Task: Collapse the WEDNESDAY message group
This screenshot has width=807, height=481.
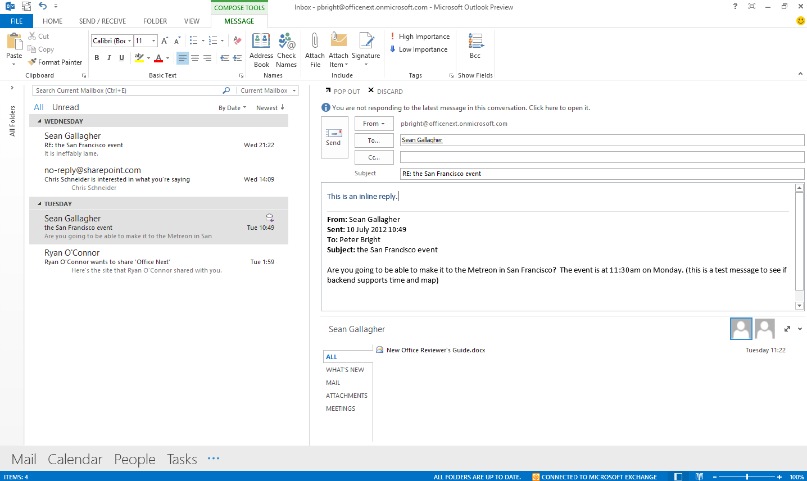Action: pos(38,121)
